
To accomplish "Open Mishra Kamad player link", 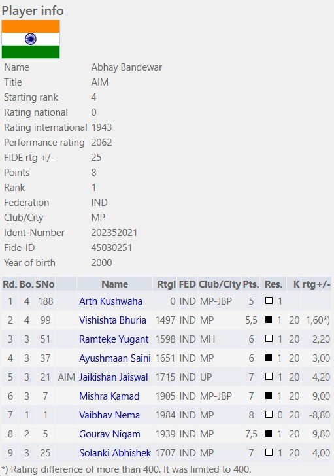I will pyautogui.click(x=109, y=396).
